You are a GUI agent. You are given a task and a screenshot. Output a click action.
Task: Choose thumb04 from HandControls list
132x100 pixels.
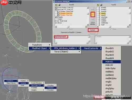pos(111,58)
